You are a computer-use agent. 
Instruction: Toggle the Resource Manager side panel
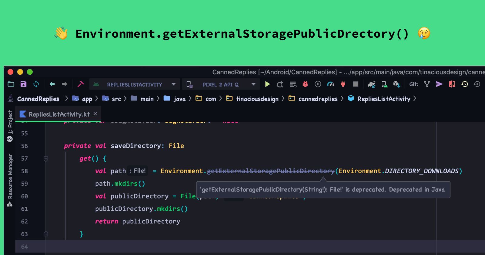click(10, 180)
